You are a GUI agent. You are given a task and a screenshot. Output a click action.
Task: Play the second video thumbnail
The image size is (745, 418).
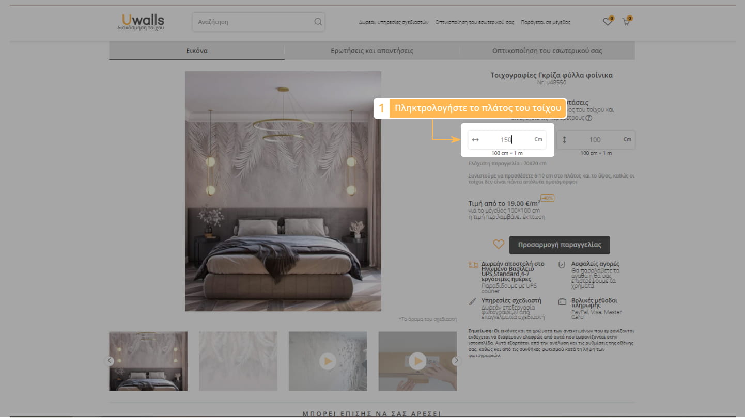point(417,361)
